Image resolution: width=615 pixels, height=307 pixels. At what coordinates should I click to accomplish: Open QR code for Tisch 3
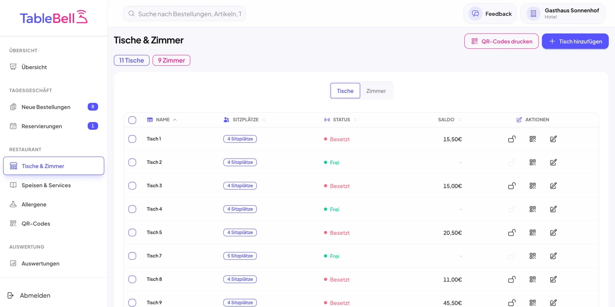pyautogui.click(x=532, y=186)
